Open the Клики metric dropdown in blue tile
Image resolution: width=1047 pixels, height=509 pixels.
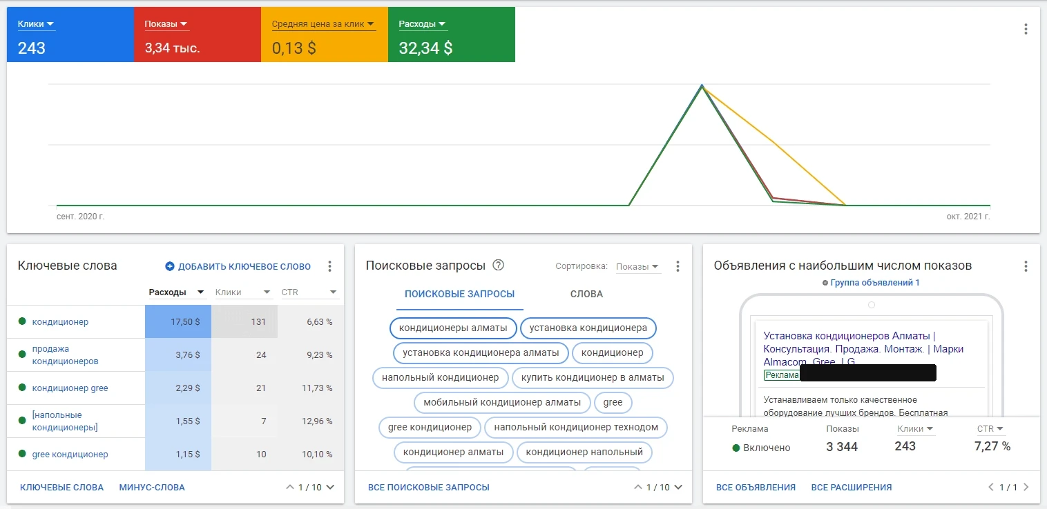click(37, 24)
